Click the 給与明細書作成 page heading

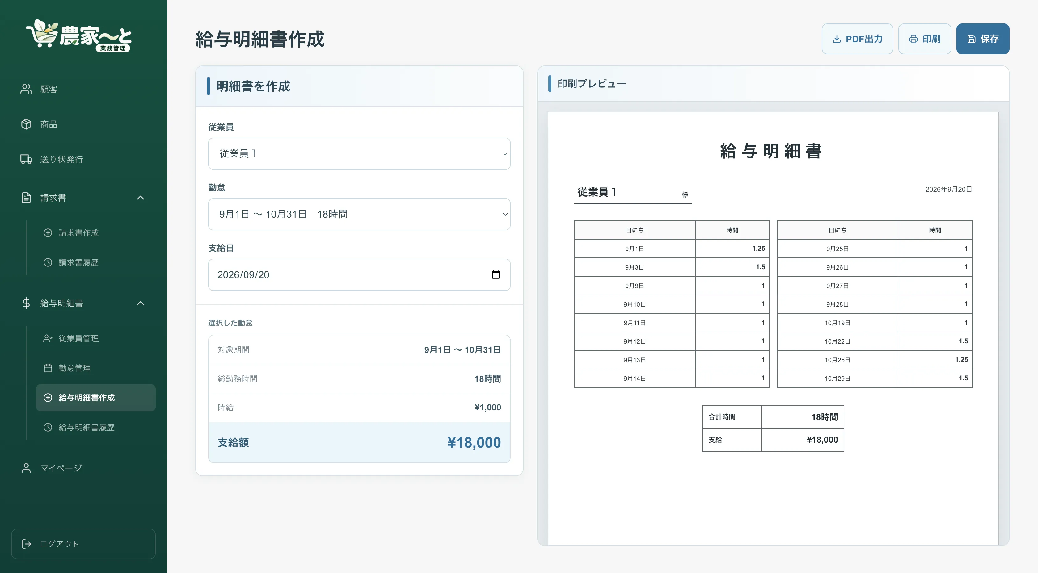point(260,39)
